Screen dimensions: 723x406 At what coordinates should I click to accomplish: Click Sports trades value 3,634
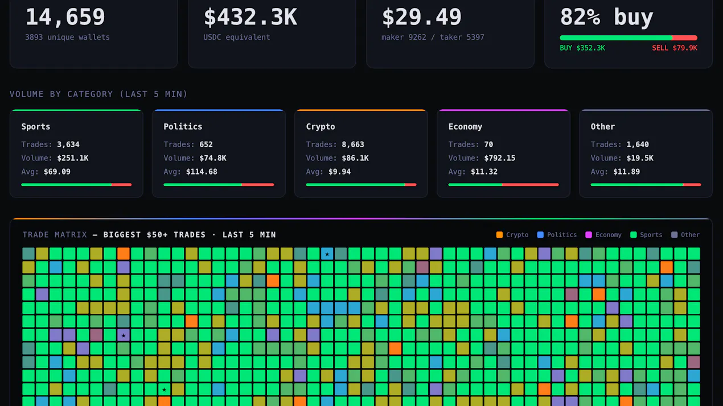coord(68,144)
